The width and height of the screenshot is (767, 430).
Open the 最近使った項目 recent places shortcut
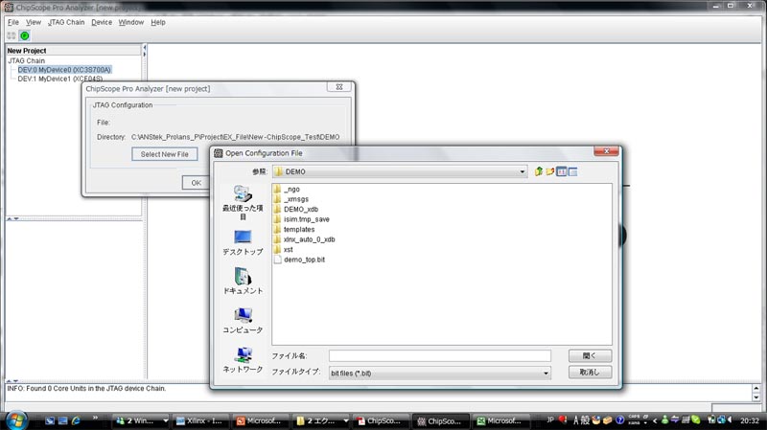point(243,202)
